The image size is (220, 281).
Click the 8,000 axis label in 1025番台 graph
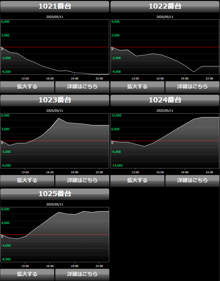coord(5,209)
